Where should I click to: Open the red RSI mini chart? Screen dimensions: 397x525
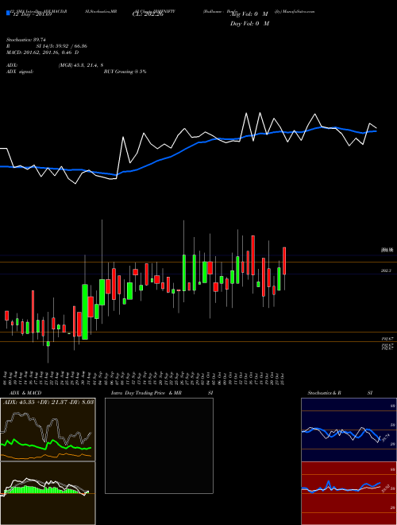click(349, 493)
